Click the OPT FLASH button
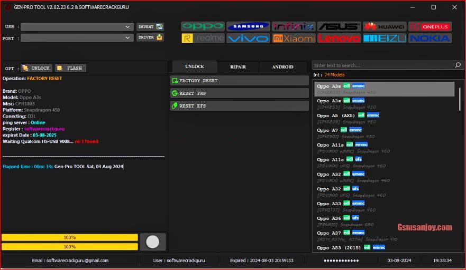 pyautogui.click(x=70, y=68)
